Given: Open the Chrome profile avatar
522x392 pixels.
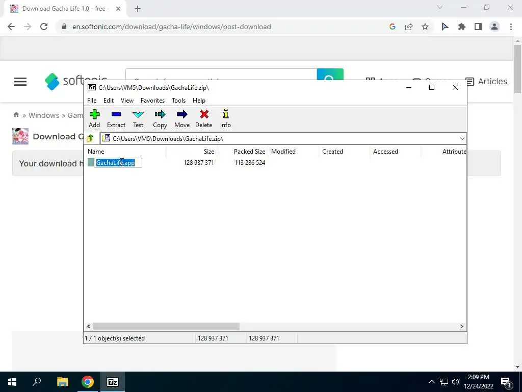Looking at the screenshot, I should pos(494,27).
